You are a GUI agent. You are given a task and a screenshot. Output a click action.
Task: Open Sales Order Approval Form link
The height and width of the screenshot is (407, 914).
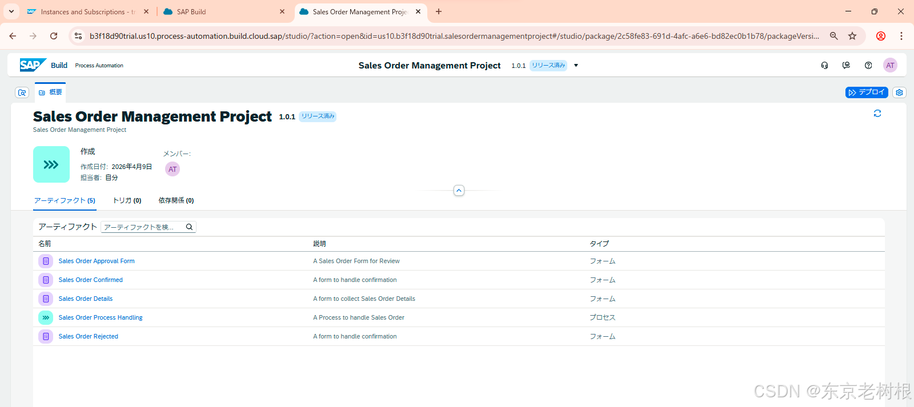[97, 261]
